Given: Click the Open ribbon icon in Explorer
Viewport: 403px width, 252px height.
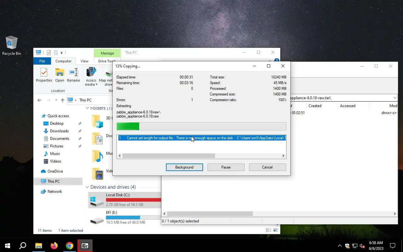Looking at the screenshot, I should point(60,75).
